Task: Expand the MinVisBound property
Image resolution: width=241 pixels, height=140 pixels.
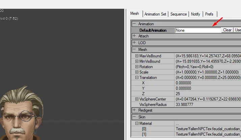Action: click(137, 61)
